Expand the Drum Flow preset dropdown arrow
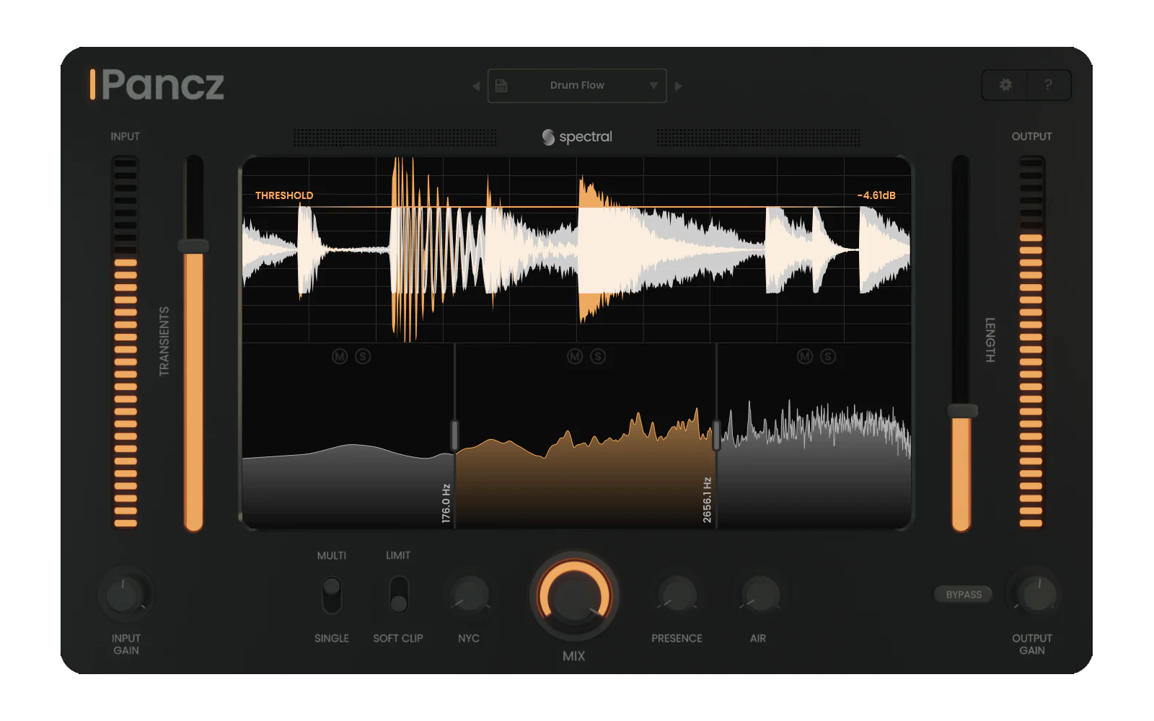This screenshot has height=721, width=1154. tap(653, 85)
